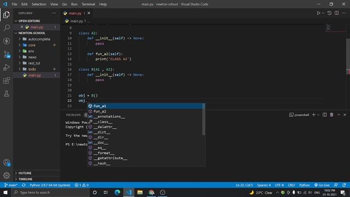Run Python file with play button

(318, 13)
